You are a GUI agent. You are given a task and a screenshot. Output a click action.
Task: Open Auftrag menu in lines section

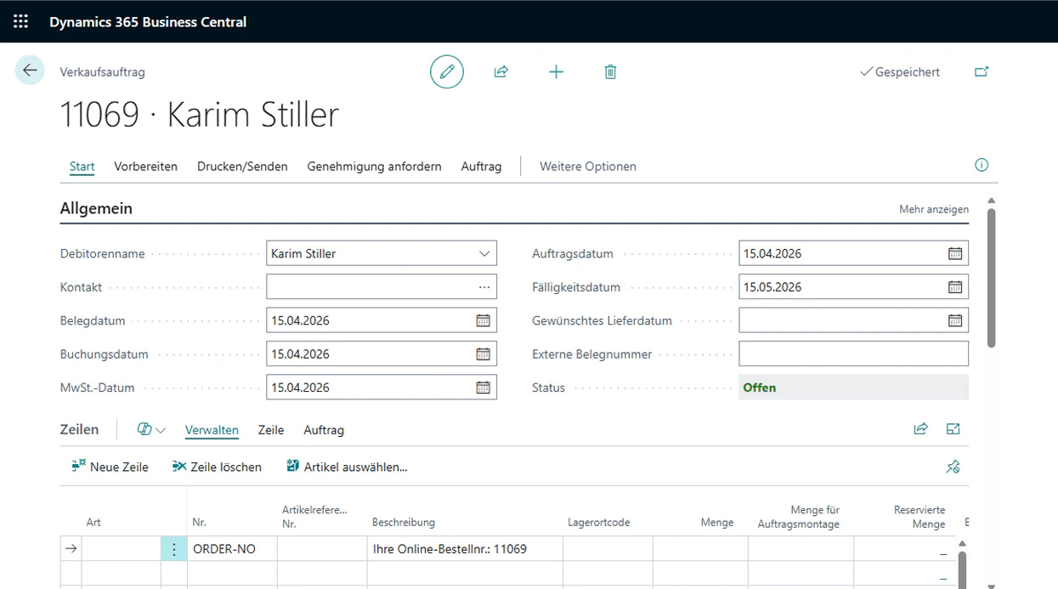[324, 430]
